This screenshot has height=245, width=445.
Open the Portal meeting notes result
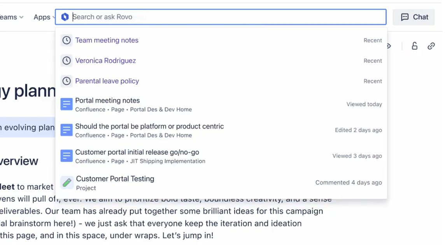(107, 101)
